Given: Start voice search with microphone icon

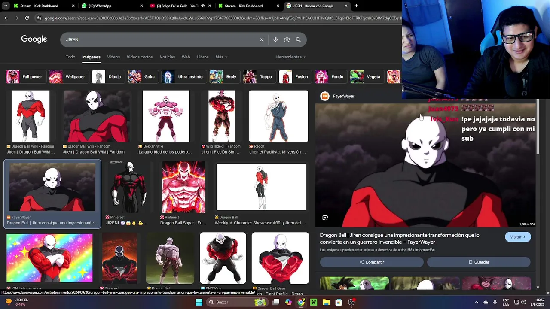Looking at the screenshot, I should tap(275, 39).
